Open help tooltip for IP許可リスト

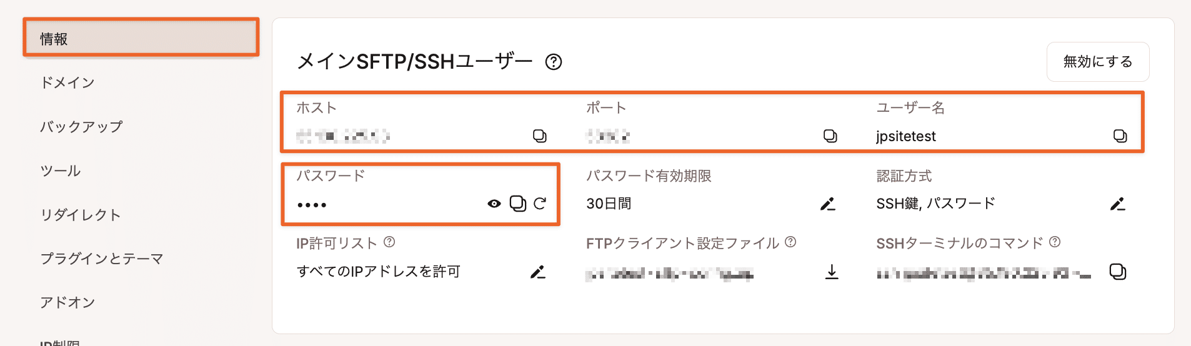coord(389,242)
